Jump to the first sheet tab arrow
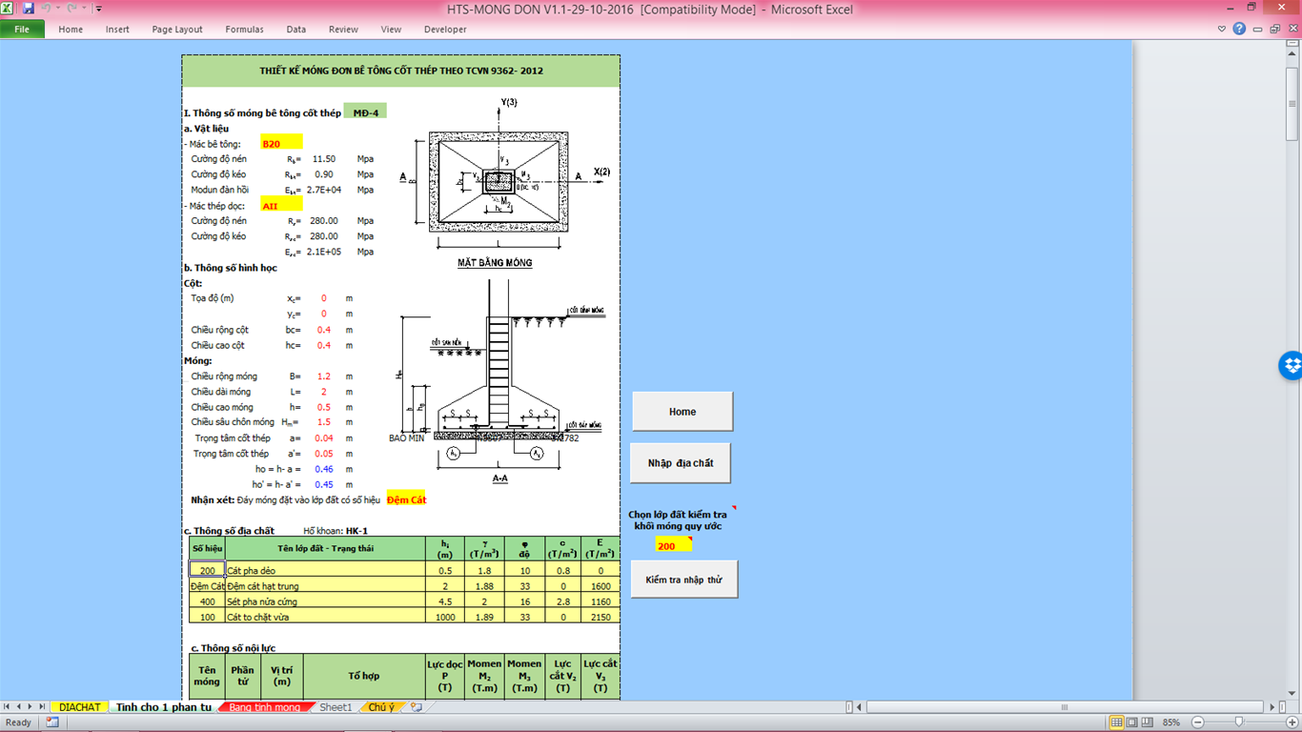Screen dimensions: 1302x732 click(8, 707)
